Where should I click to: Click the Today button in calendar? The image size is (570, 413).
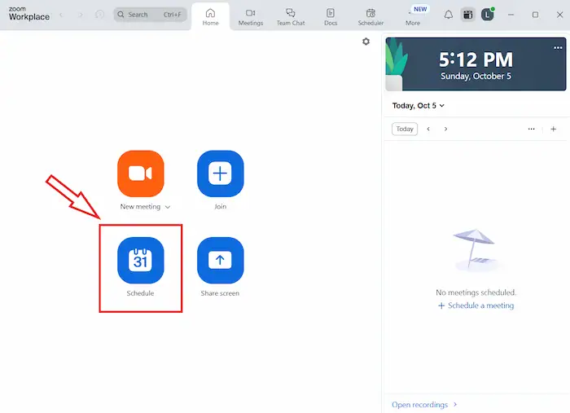(x=405, y=129)
